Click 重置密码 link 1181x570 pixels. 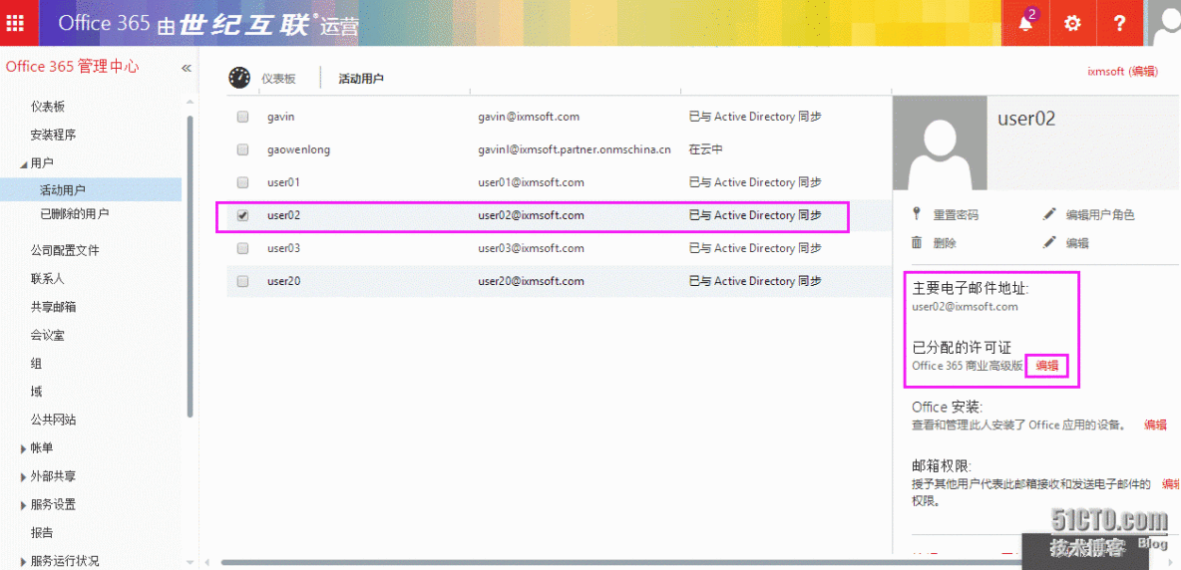click(956, 215)
